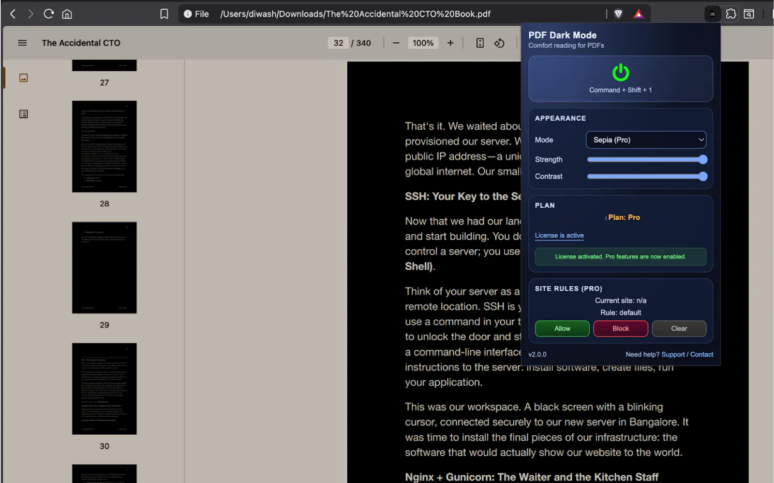Image resolution: width=774 pixels, height=483 pixels.
Task: Click the Nginx + Gunicorn heading in PDF
Action: (532, 477)
